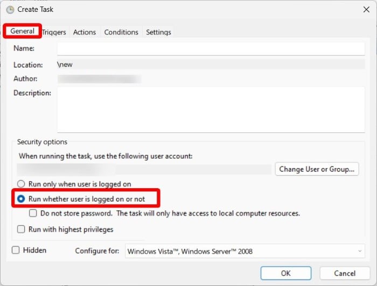377x286 pixels.
Task: Confirm the task with OK
Action: pos(286,273)
